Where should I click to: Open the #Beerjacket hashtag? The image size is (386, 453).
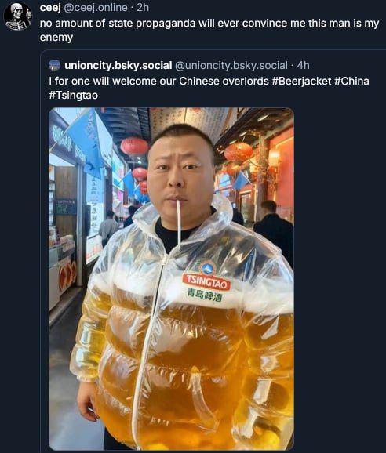(x=301, y=82)
